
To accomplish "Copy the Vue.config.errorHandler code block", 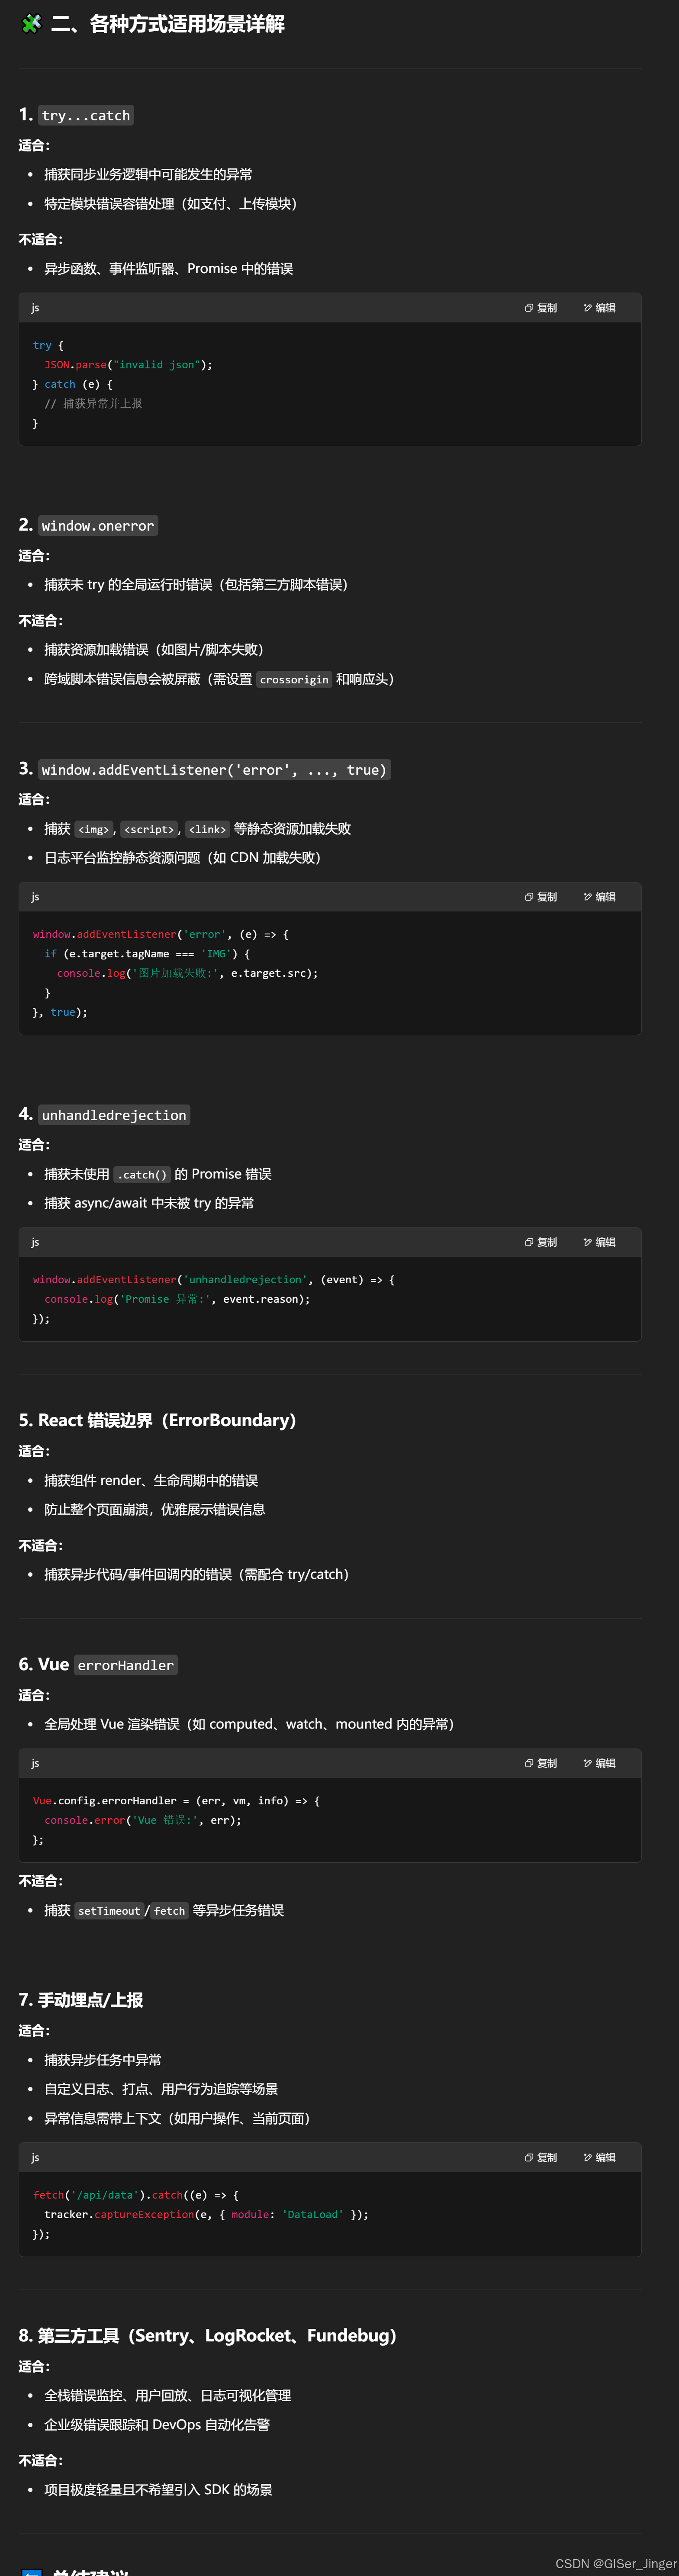I will [x=541, y=1763].
